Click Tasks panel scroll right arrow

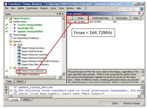(60, 77)
